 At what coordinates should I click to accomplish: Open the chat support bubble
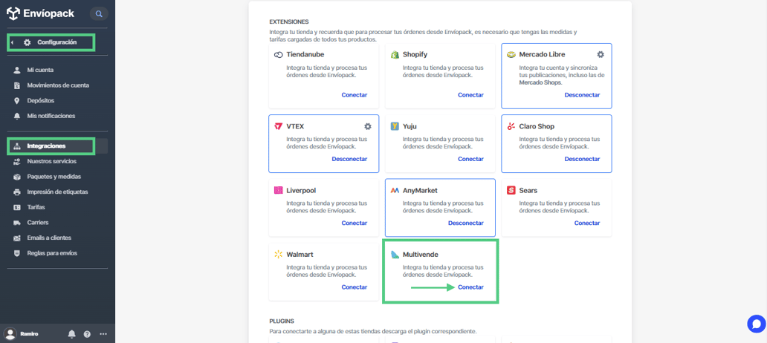[757, 324]
